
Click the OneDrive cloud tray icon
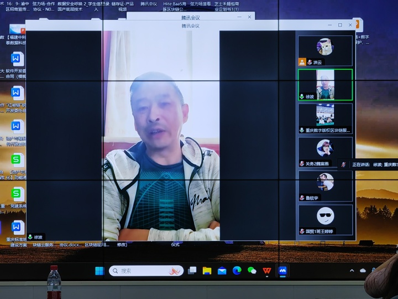(x=363, y=271)
